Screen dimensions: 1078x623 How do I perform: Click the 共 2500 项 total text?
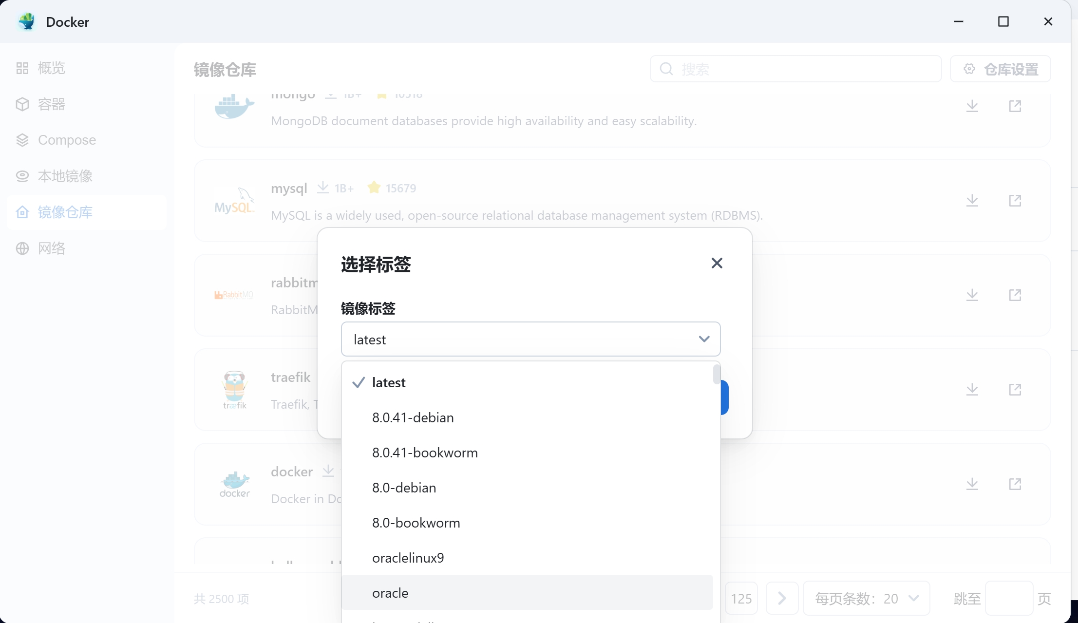click(222, 599)
